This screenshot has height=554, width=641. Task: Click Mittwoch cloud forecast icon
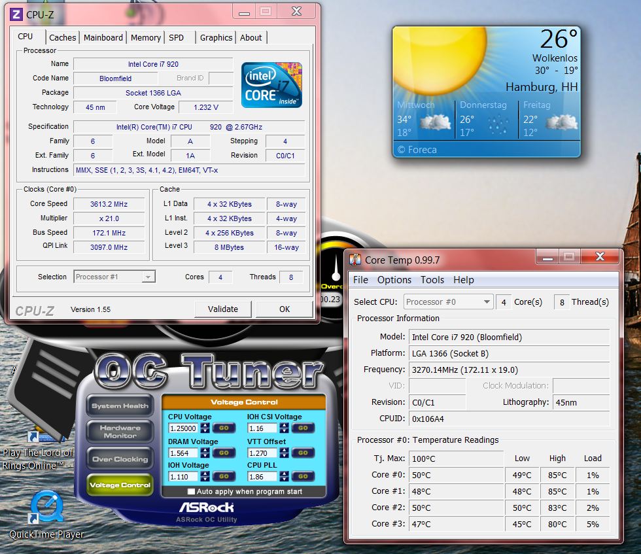435,123
